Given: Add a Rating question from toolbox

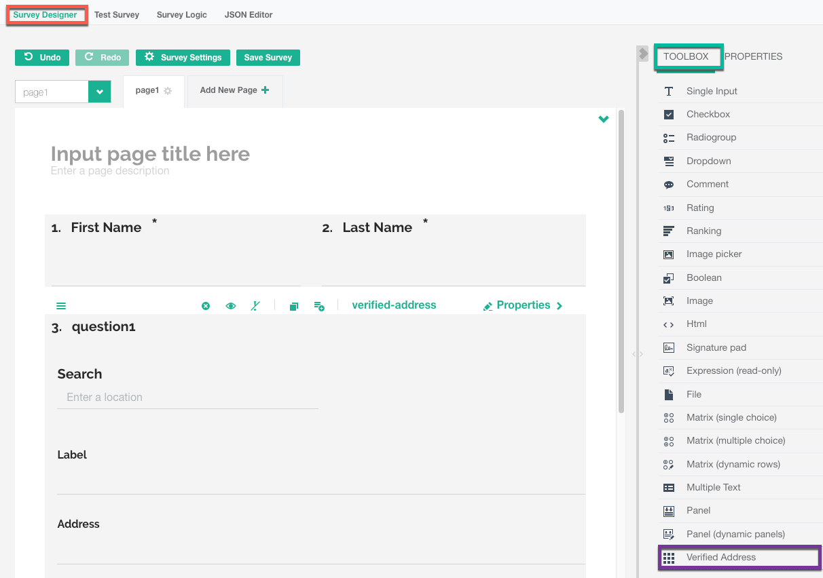Looking at the screenshot, I should [x=699, y=208].
